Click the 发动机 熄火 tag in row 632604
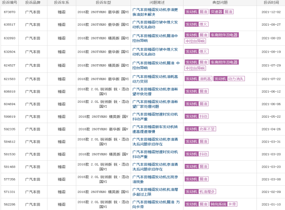285x210 pixels. (x=197, y=51)
